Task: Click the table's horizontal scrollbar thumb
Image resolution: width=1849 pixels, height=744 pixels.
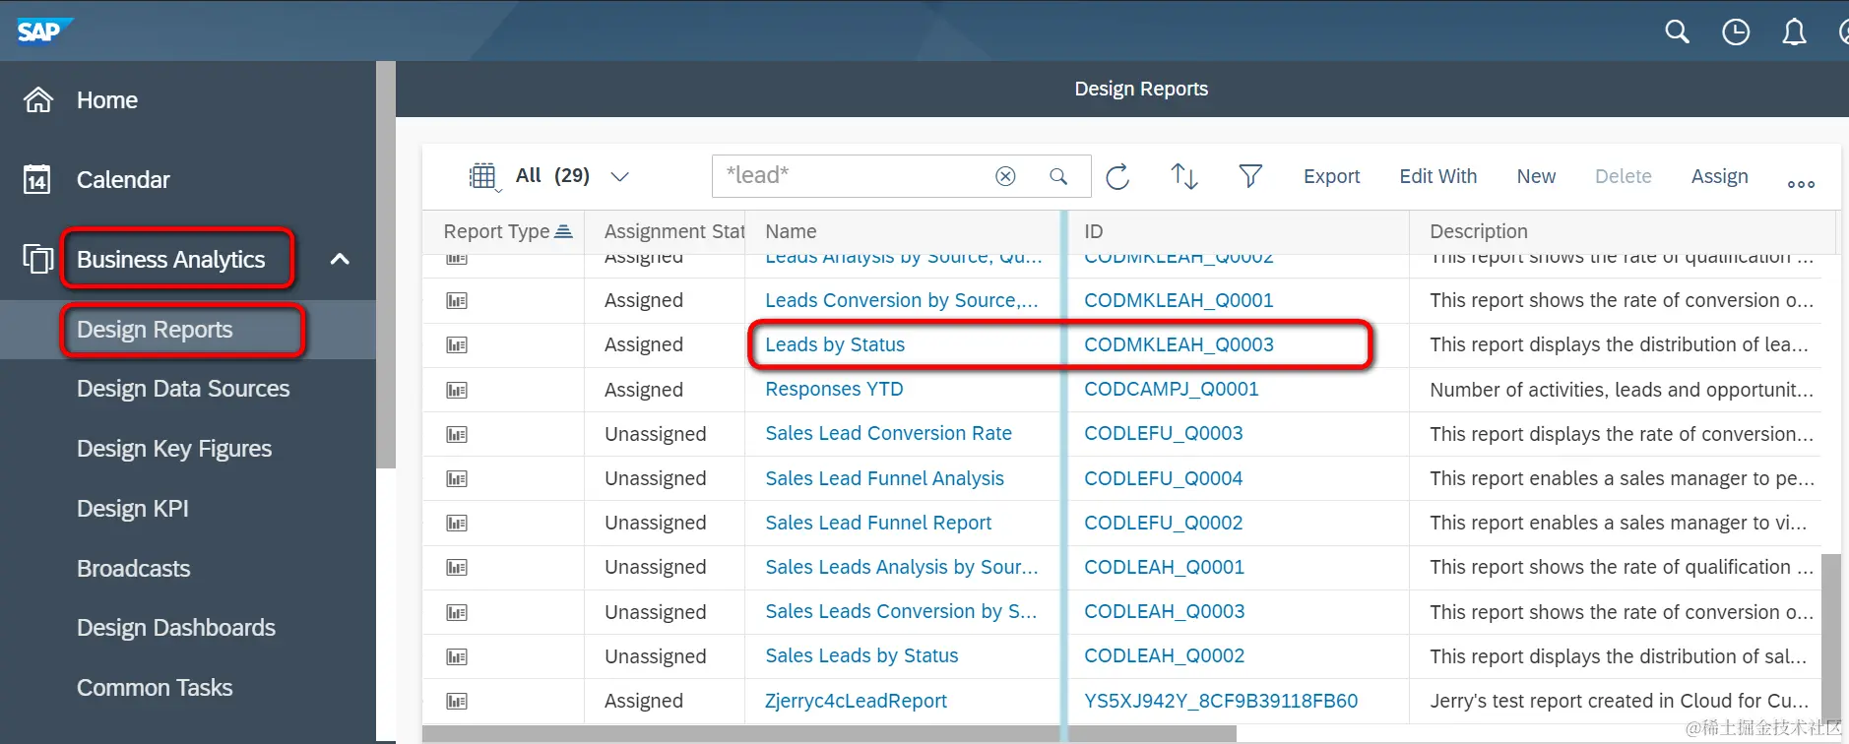Action: 829,734
